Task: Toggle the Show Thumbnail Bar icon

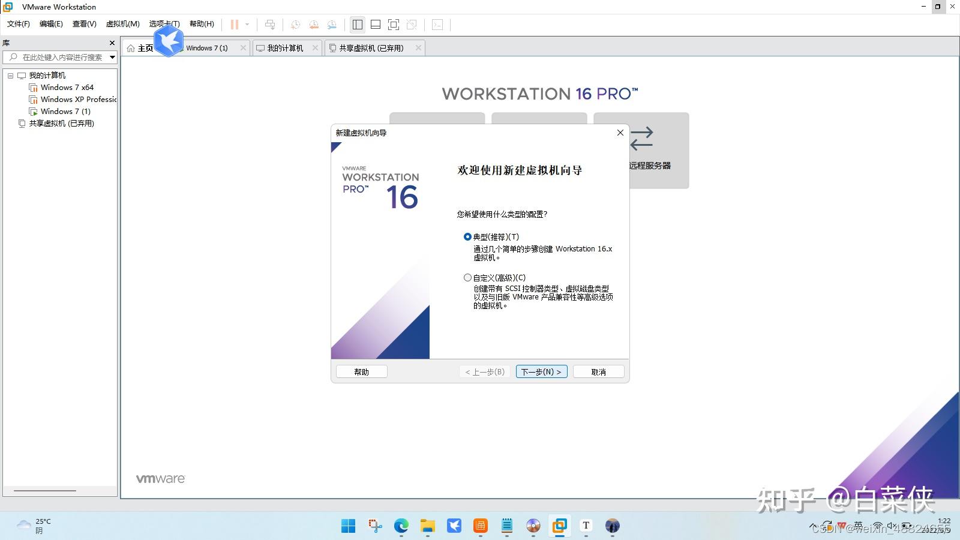Action: [375, 25]
